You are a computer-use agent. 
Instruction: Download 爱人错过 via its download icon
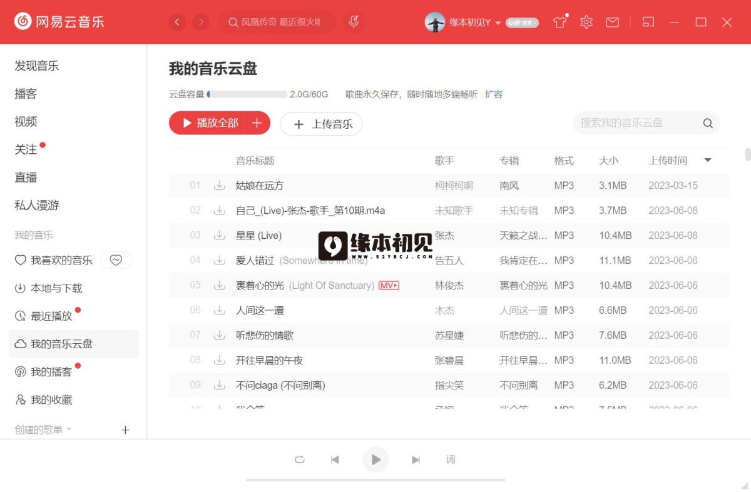click(220, 261)
